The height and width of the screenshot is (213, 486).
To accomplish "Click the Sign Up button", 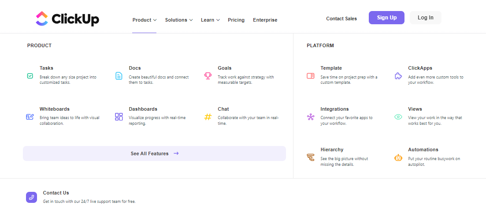I will click(x=386, y=18).
